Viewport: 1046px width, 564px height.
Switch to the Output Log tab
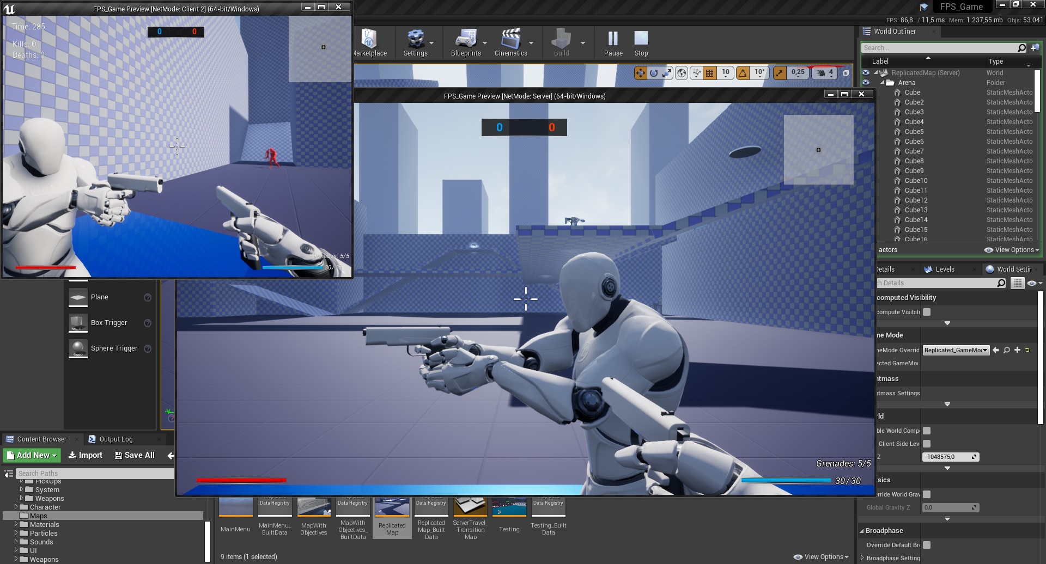[x=115, y=439]
